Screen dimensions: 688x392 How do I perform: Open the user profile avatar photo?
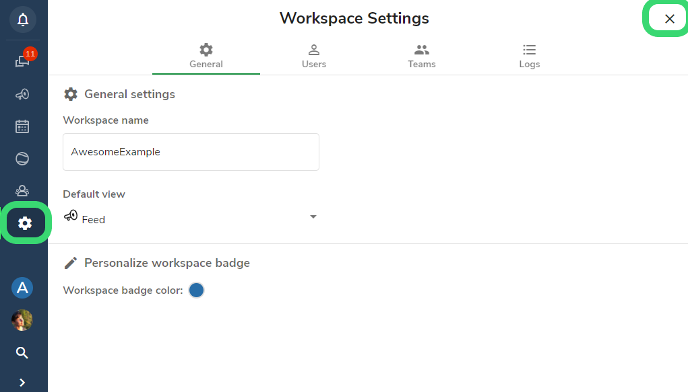click(x=22, y=320)
